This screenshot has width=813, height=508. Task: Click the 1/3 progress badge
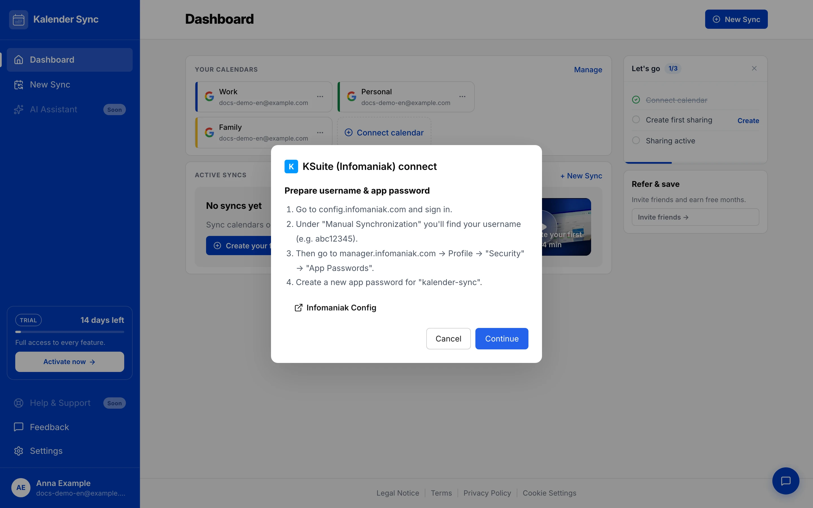(673, 69)
